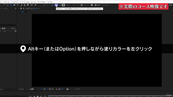Toggle mask and shape path visibility
Image resolution: width=173 pixels, height=97 pixels.
coord(47,89)
